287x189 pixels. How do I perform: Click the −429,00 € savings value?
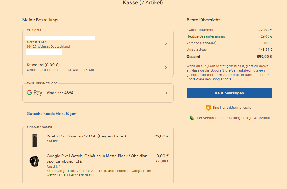tap(264, 36)
